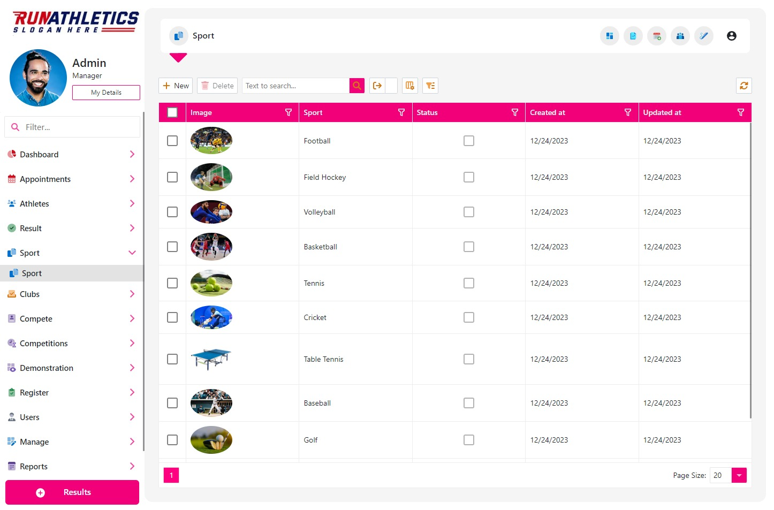This screenshot has height=510, width=774.
Task: Open the column settings icon
Action: (x=409, y=86)
